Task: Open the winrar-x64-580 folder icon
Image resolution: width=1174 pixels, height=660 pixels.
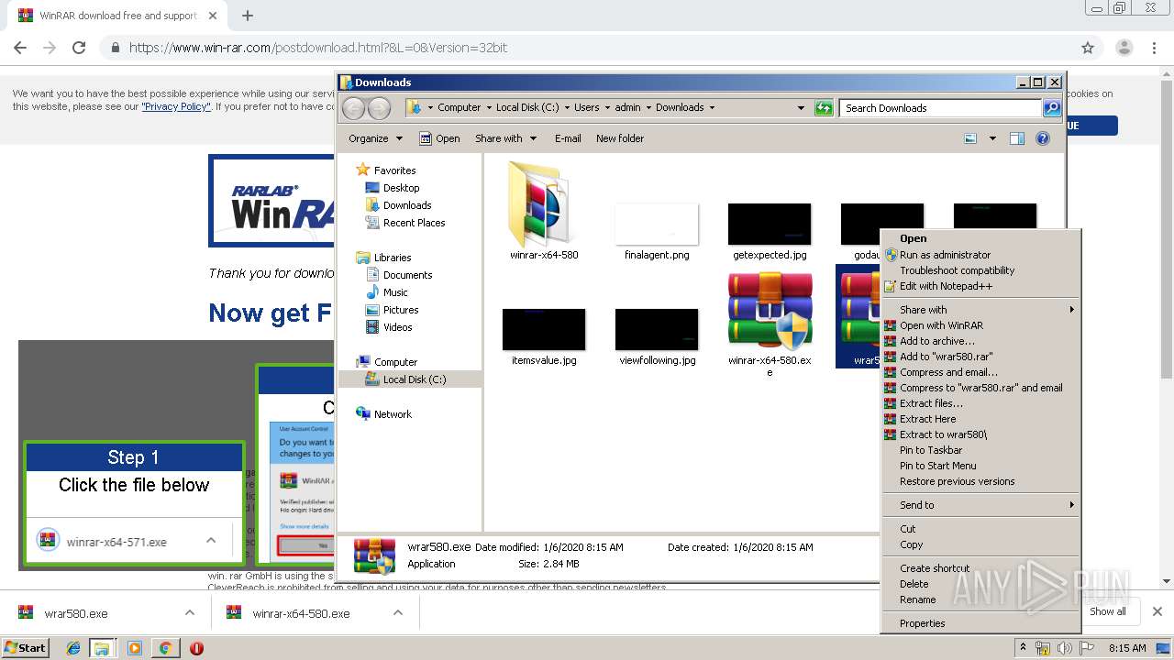Action: tap(543, 203)
